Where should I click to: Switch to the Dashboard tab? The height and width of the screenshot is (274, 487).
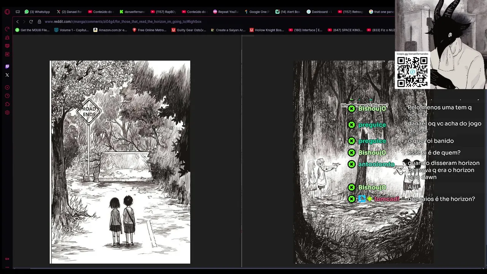pyautogui.click(x=319, y=12)
